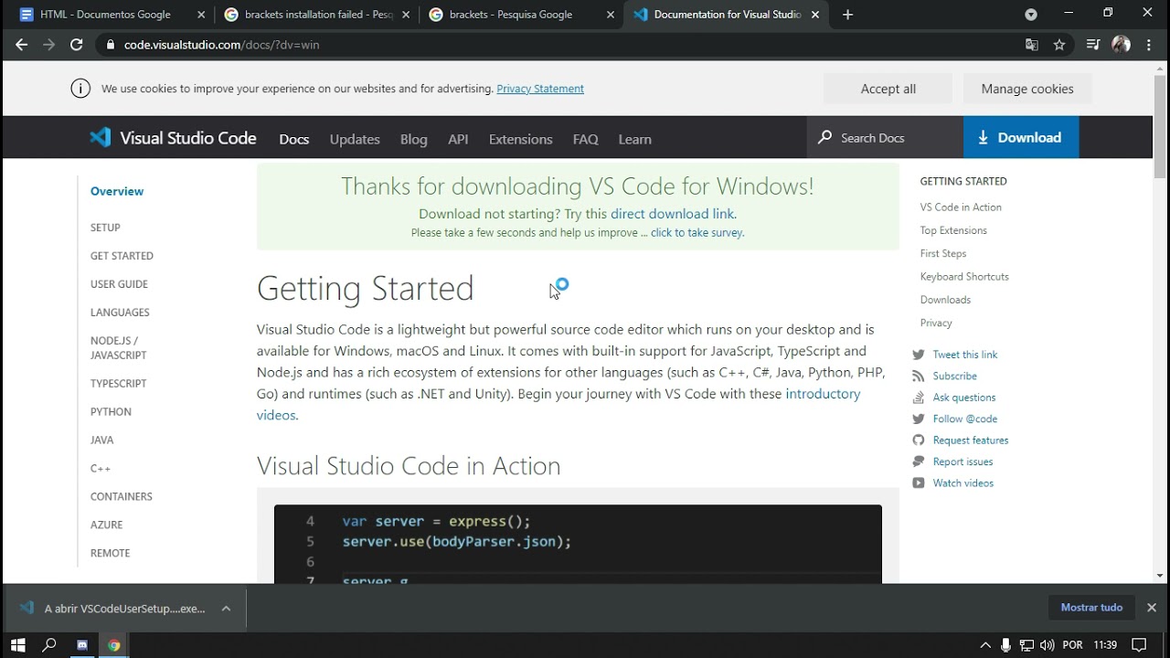Open the Overview sidebar link

[x=117, y=191]
